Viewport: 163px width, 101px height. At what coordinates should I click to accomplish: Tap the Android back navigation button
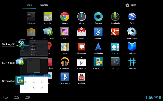tap(5, 97)
